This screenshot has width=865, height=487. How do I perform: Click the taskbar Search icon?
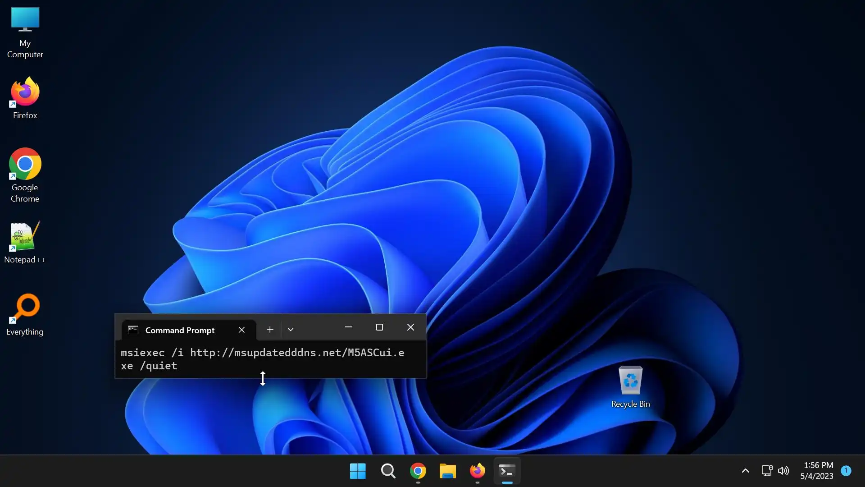pos(388,471)
